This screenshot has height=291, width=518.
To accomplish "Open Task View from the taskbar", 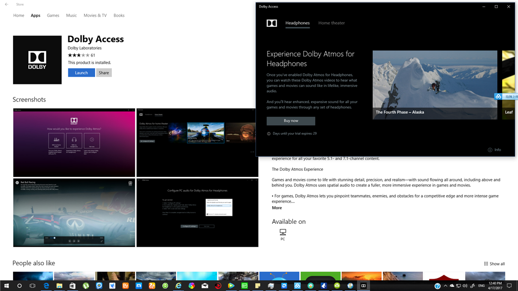I will (32, 286).
